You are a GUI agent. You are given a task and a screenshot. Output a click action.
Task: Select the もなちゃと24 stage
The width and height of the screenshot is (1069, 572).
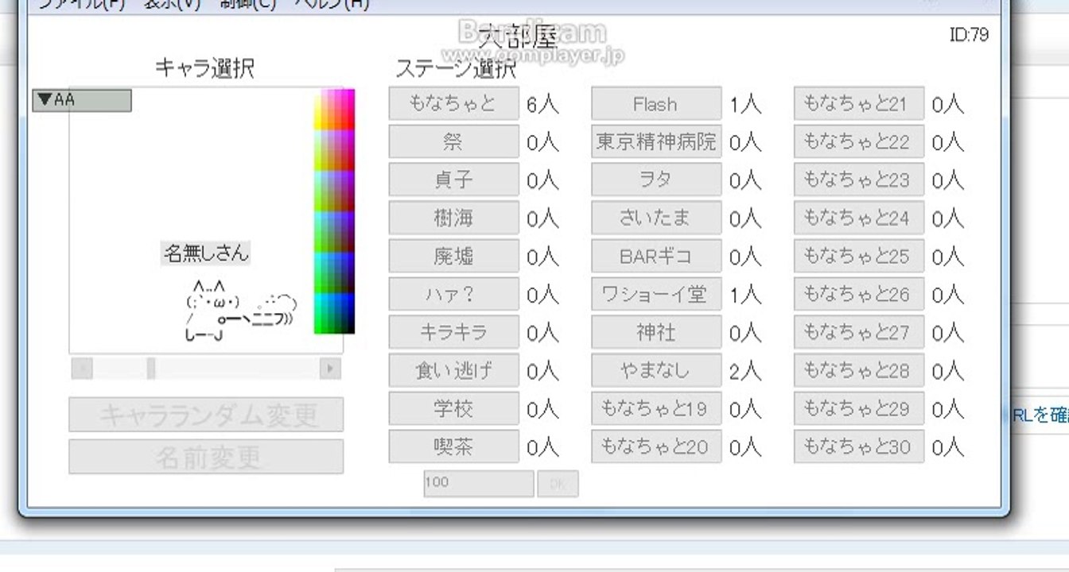pyautogui.click(x=859, y=218)
